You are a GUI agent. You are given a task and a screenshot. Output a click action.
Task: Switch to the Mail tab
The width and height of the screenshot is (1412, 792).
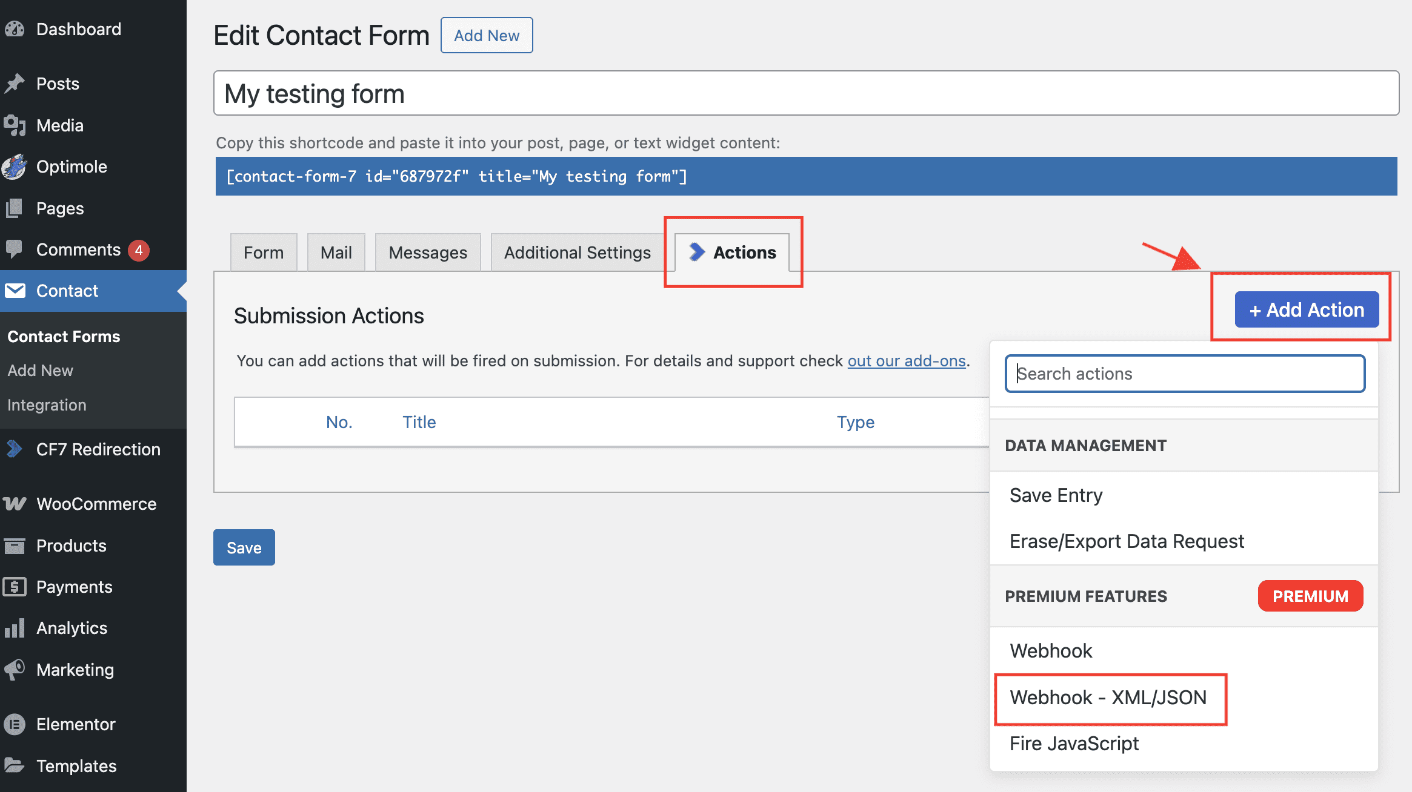tap(336, 252)
